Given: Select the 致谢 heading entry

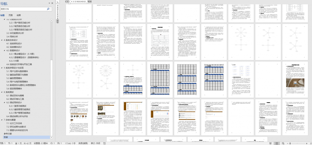Looking at the screenshot, I should point(6,137).
